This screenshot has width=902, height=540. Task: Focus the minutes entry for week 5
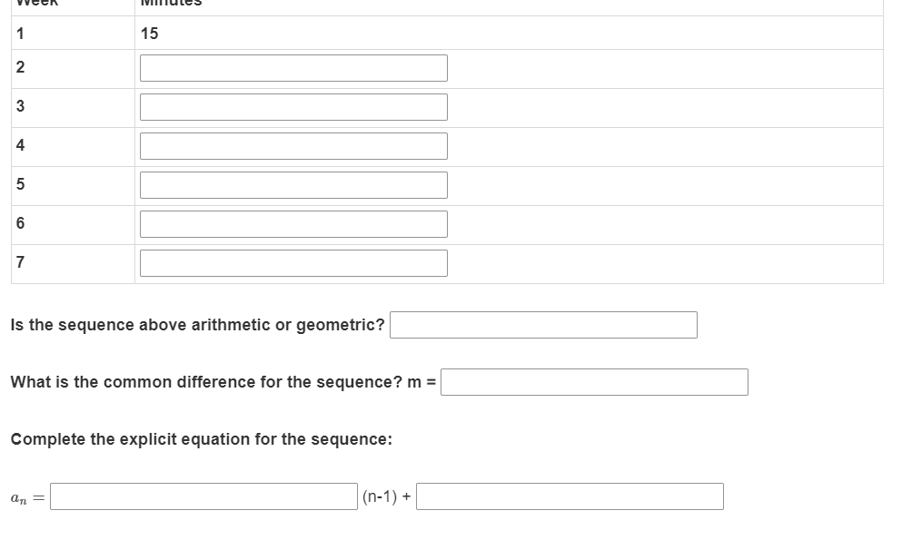292,184
